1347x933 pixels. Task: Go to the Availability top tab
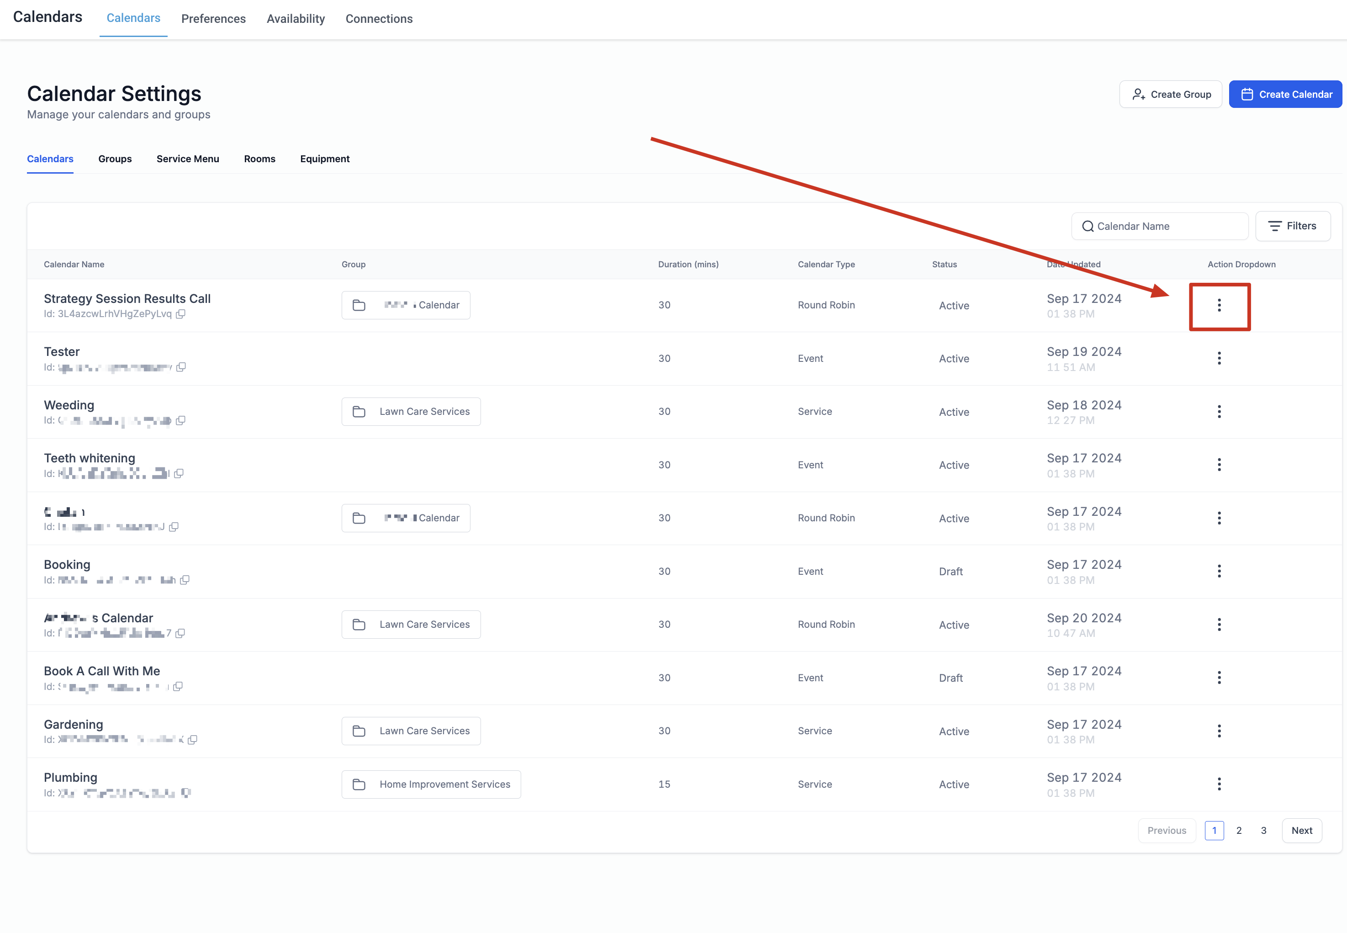[x=296, y=19]
